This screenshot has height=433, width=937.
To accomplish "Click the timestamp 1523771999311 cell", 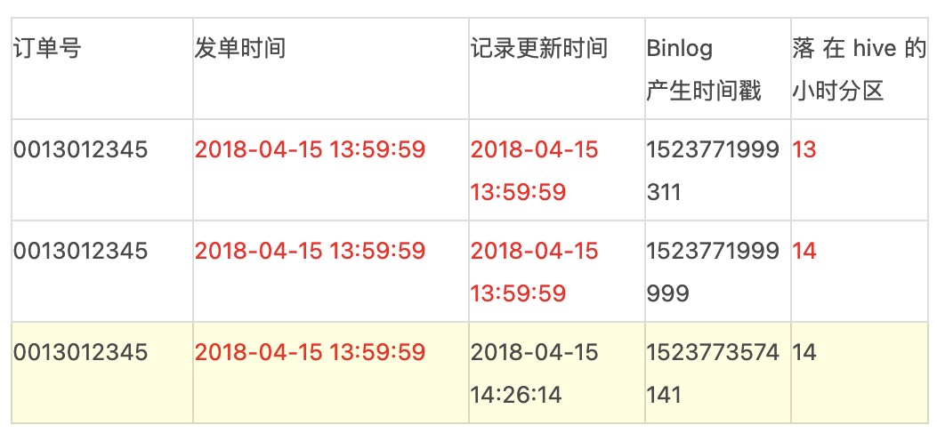I will tap(713, 171).
